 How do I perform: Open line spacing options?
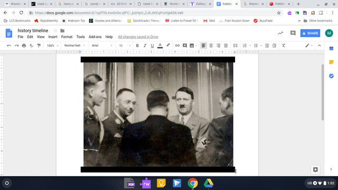pos(236,45)
